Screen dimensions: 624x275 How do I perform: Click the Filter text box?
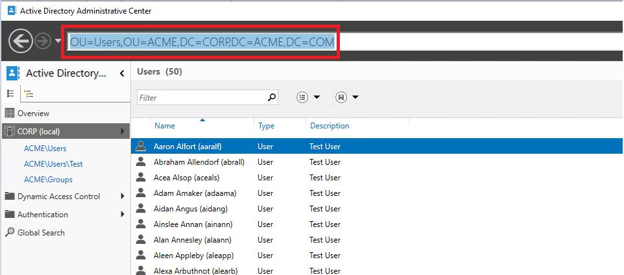tap(201, 97)
